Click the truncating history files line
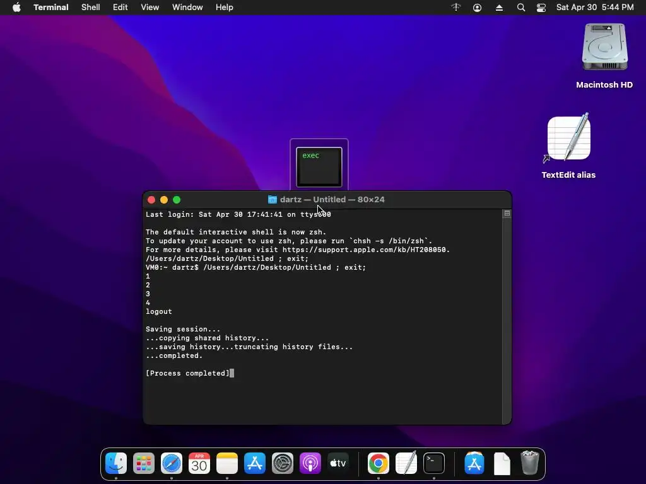The image size is (646, 484). tap(249, 347)
